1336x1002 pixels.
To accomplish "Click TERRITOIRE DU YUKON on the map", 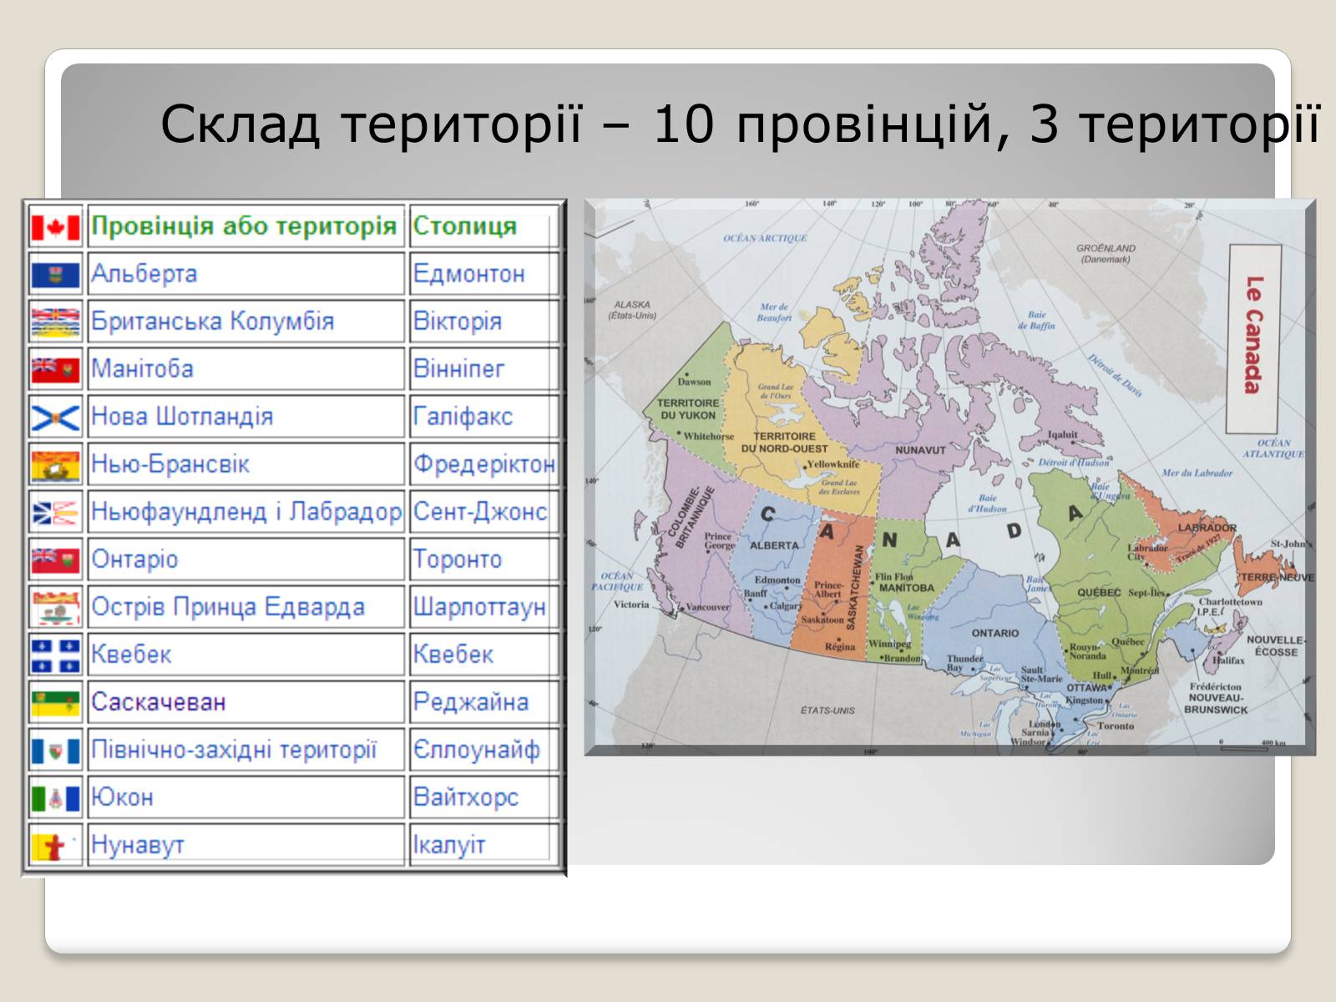I will [x=688, y=409].
